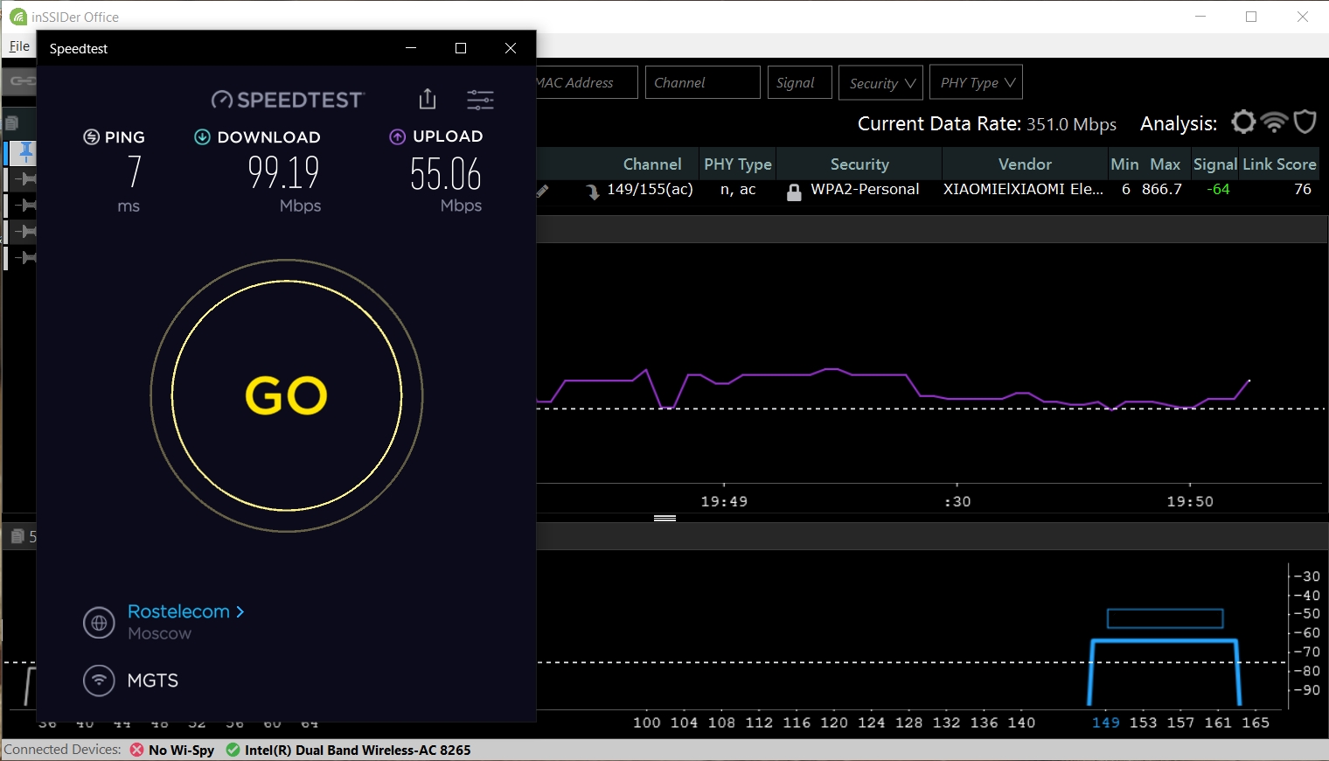
Task: Sort by the Min column header
Action: pos(1124,164)
